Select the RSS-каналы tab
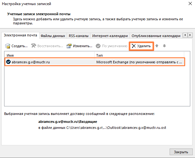 78,36
